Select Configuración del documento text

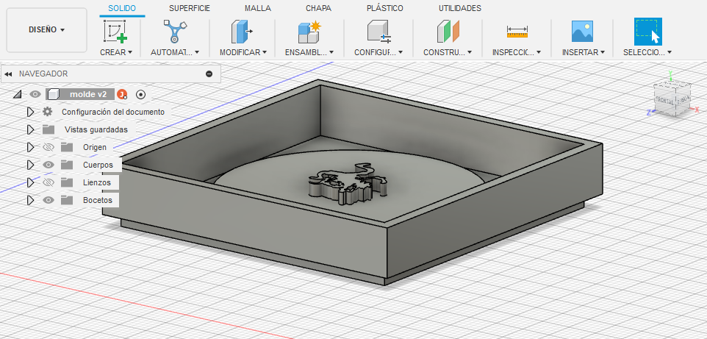point(113,112)
